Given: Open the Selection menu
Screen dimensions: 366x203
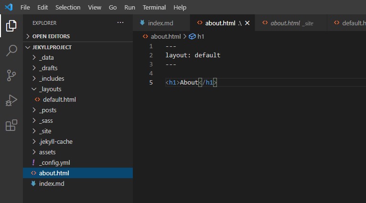Looking at the screenshot, I should tap(68, 8).
